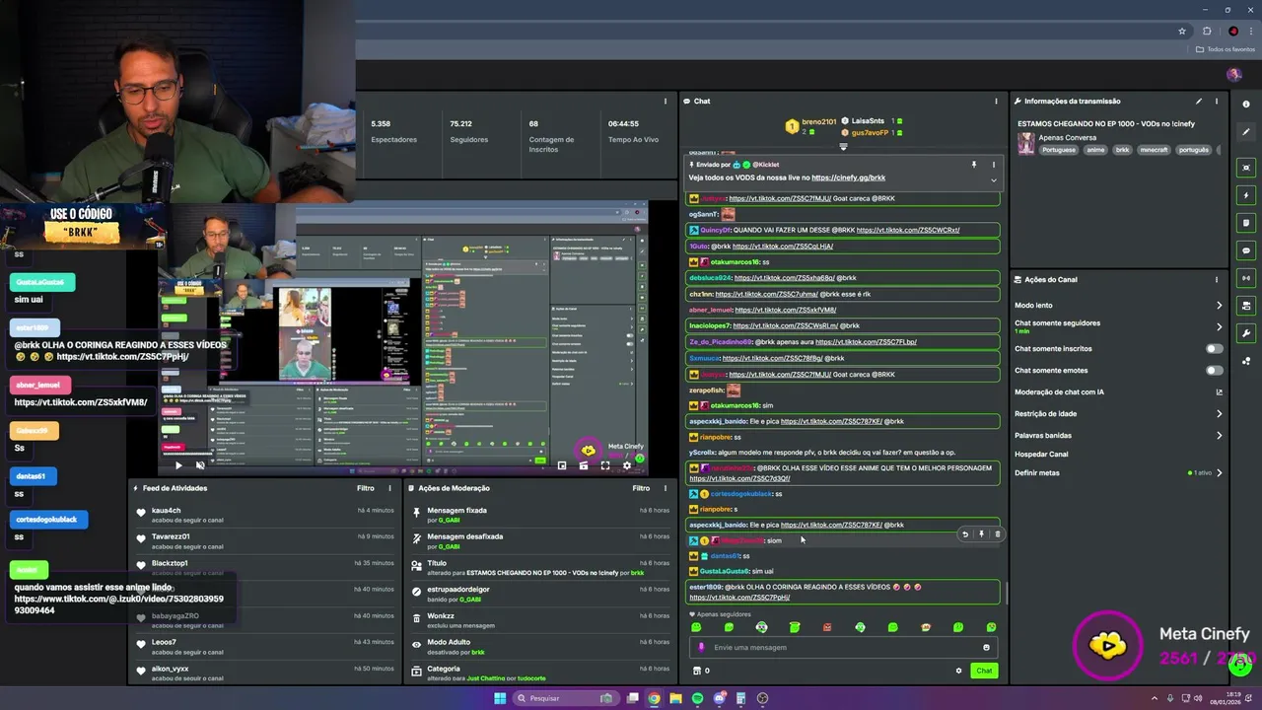This screenshot has height=710, width=1262.
Task: Unmute the stream player volume
Action: 200,465
